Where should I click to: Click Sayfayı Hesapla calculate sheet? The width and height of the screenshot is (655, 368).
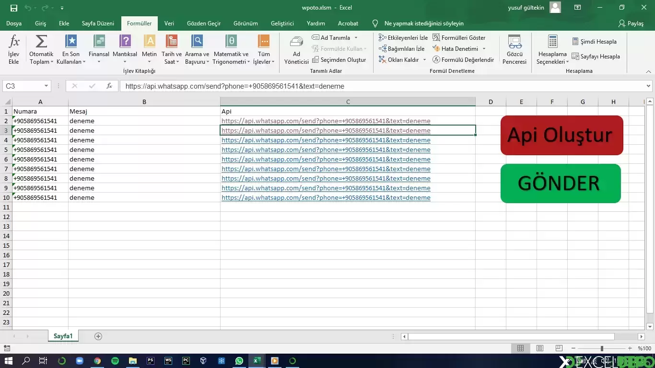click(x=596, y=57)
